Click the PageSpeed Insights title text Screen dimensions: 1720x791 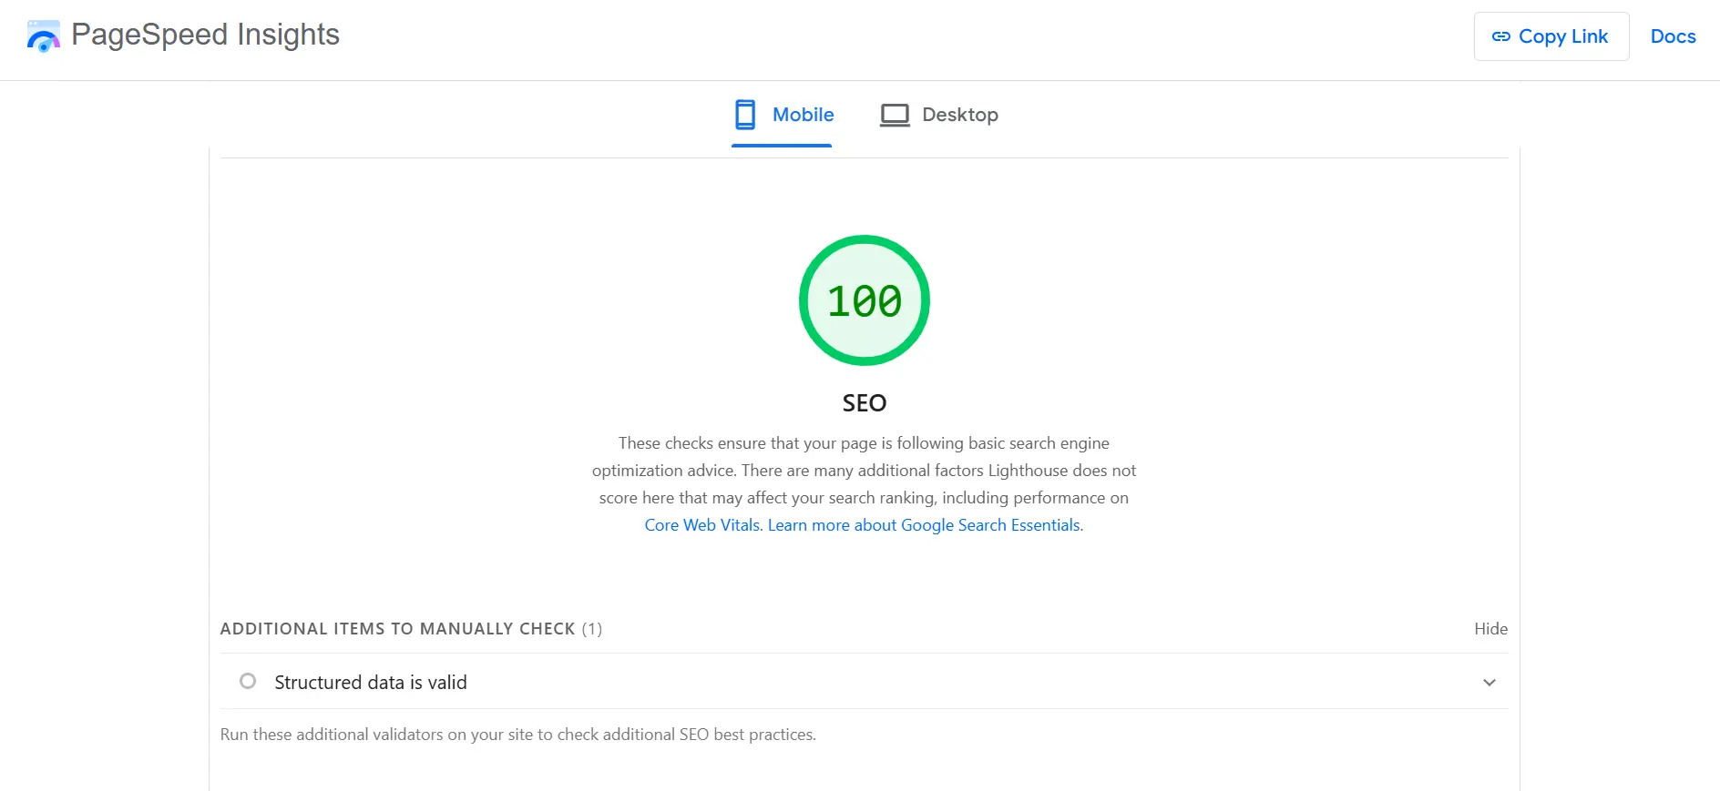(x=205, y=35)
